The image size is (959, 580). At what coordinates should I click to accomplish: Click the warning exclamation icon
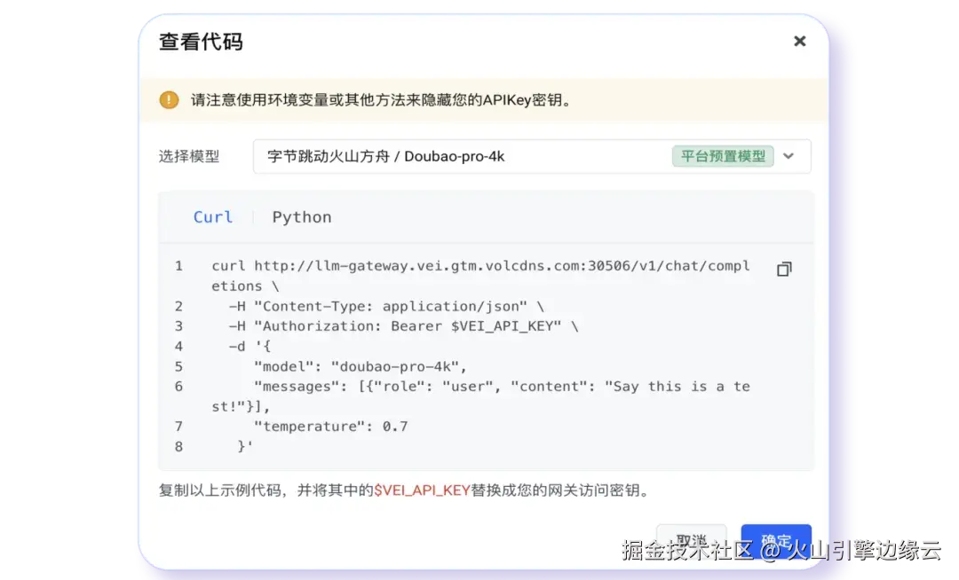click(x=168, y=99)
